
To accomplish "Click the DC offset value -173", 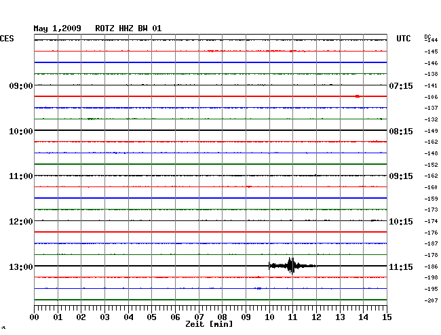I will pyautogui.click(x=431, y=210).
